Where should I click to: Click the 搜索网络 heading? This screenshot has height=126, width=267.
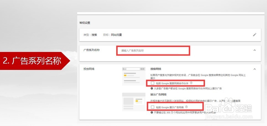pos(156,69)
